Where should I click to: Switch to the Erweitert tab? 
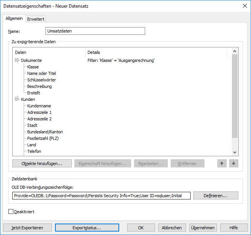click(x=36, y=19)
